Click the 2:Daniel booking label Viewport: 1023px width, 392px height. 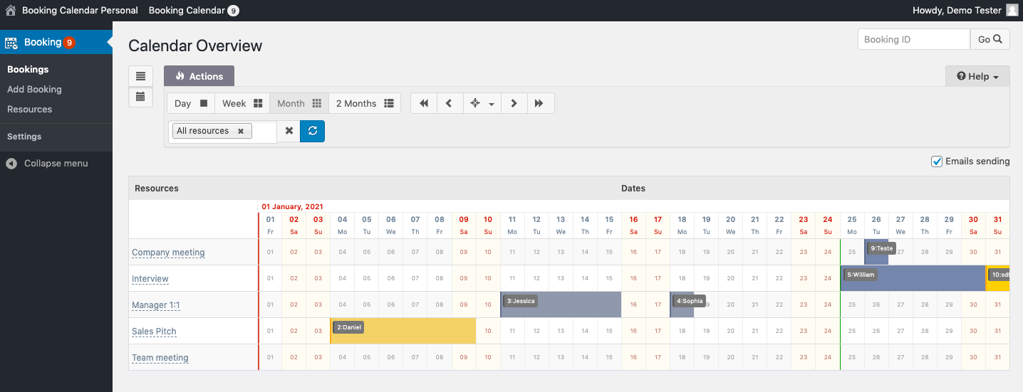pyautogui.click(x=348, y=327)
